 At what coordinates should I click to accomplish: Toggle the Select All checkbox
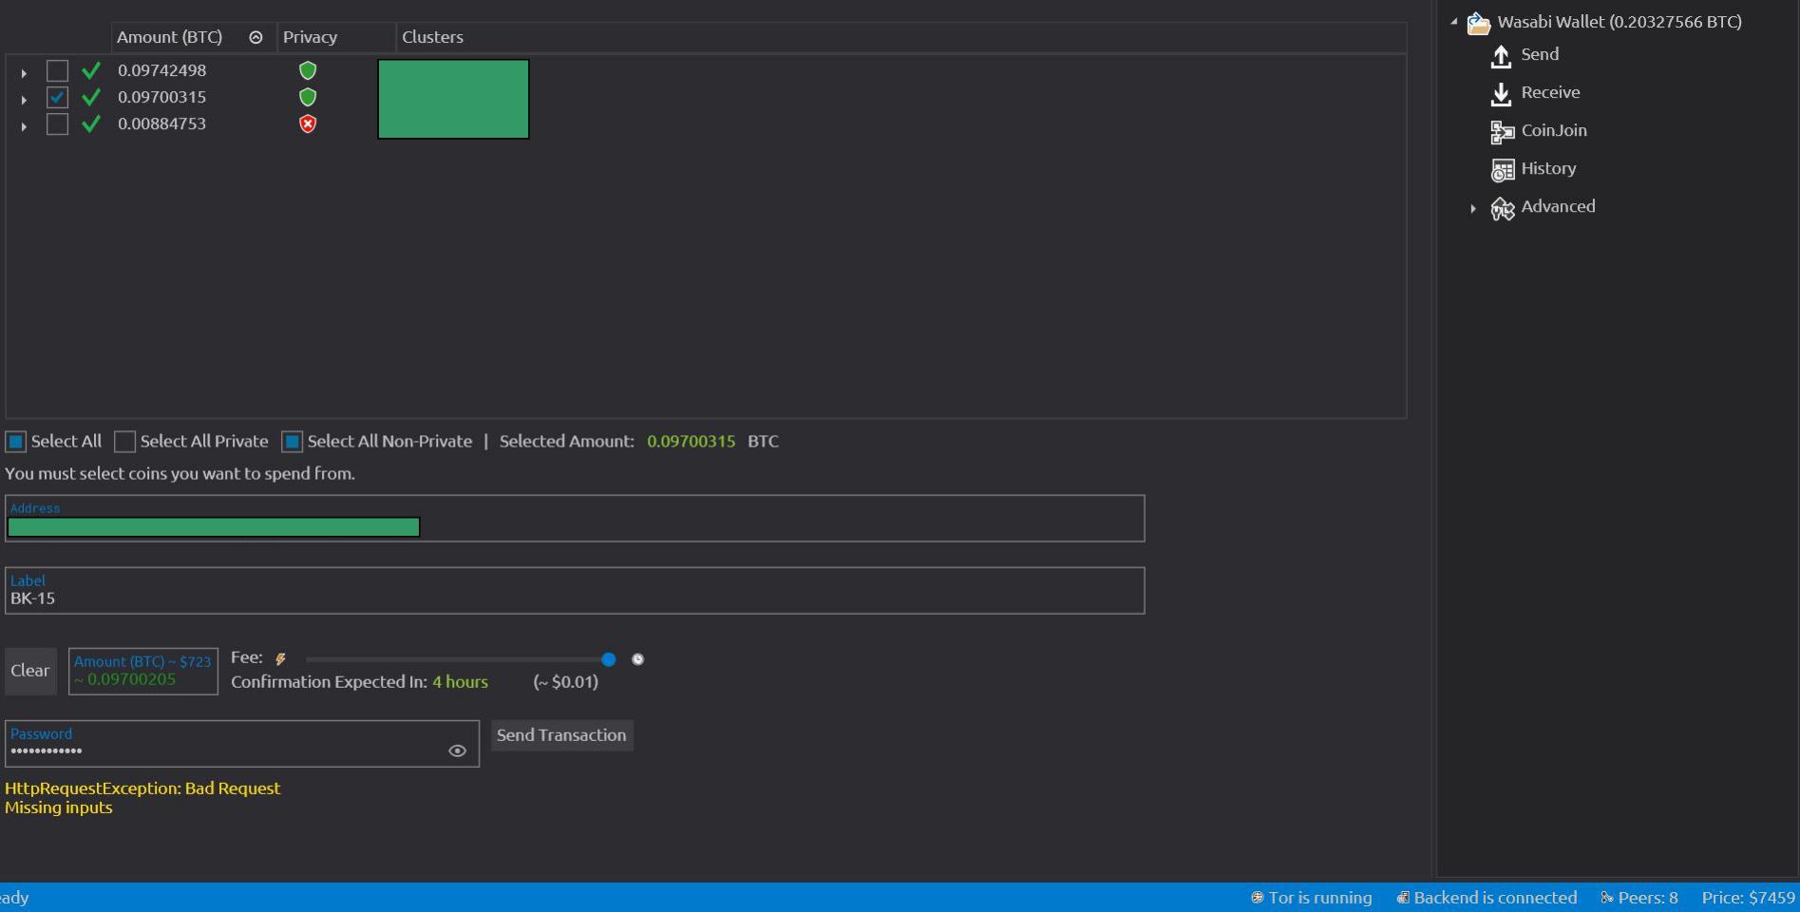[x=16, y=442]
